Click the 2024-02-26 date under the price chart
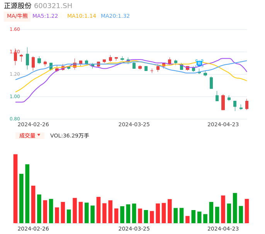Image resolution: width=265 pixels, height=234 pixels. click(x=33, y=124)
